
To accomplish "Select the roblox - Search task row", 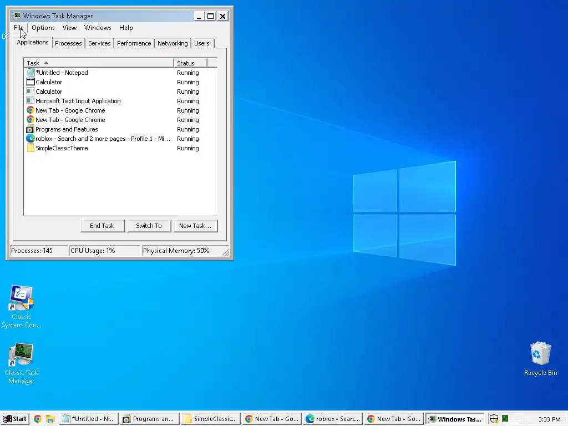I will pyautogui.click(x=120, y=138).
